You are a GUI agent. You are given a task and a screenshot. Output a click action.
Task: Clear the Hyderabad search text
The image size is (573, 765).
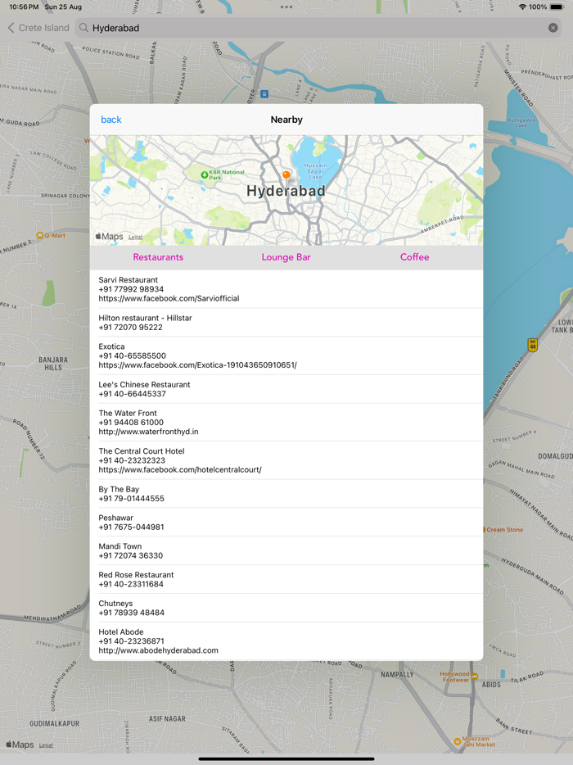(553, 28)
